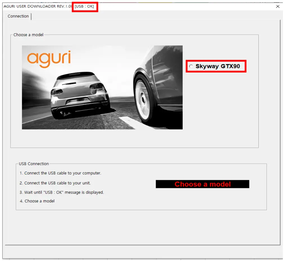This screenshot has height=261, width=284.
Task: Click the orange aguri logo
Action: (x=49, y=59)
